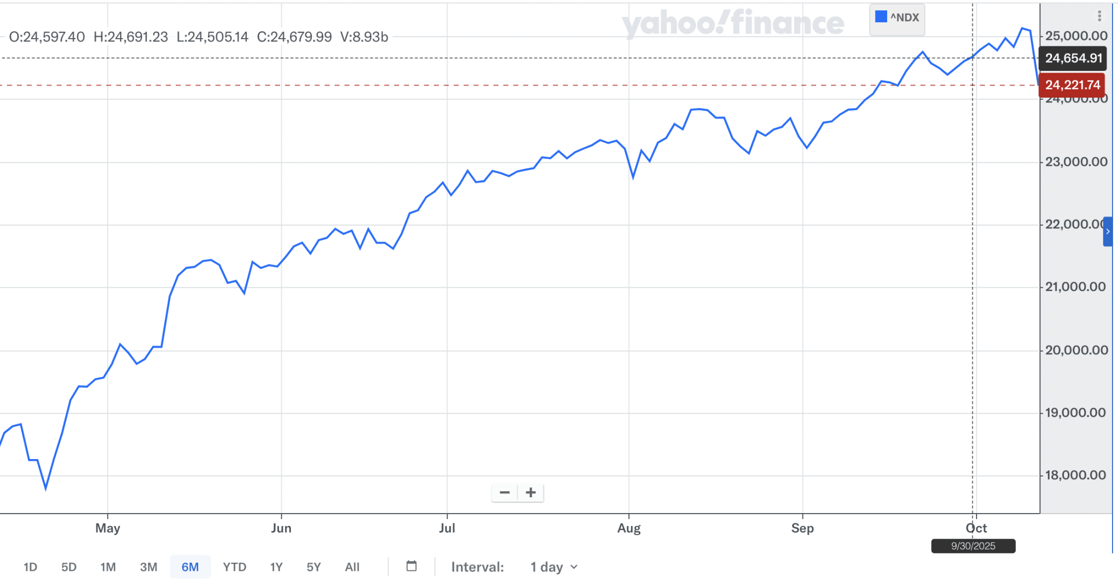Select the 5D time range
The height and width of the screenshot is (585, 1118).
pyautogui.click(x=69, y=567)
